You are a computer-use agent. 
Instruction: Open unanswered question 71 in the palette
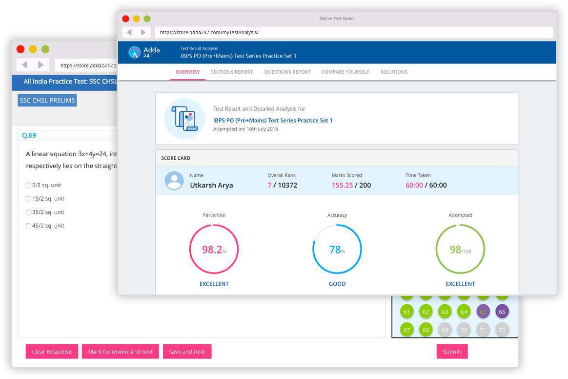483,330
